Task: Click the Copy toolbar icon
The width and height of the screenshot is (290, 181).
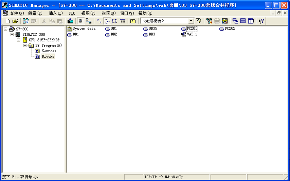Action: click(x=52, y=21)
